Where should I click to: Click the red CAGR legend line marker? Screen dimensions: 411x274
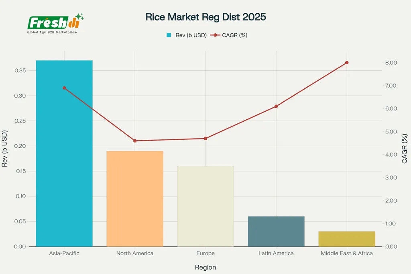click(215, 35)
